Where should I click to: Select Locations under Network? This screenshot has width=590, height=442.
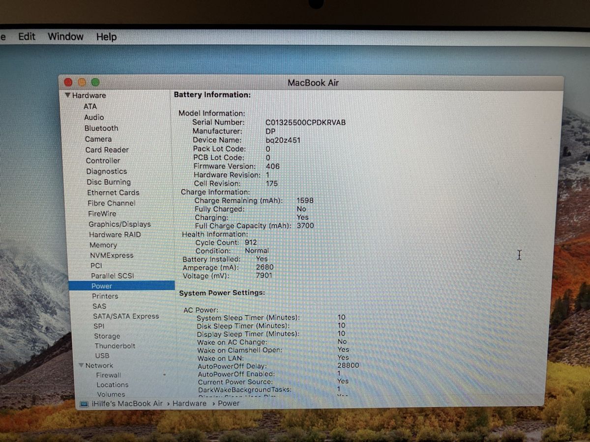(x=112, y=385)
